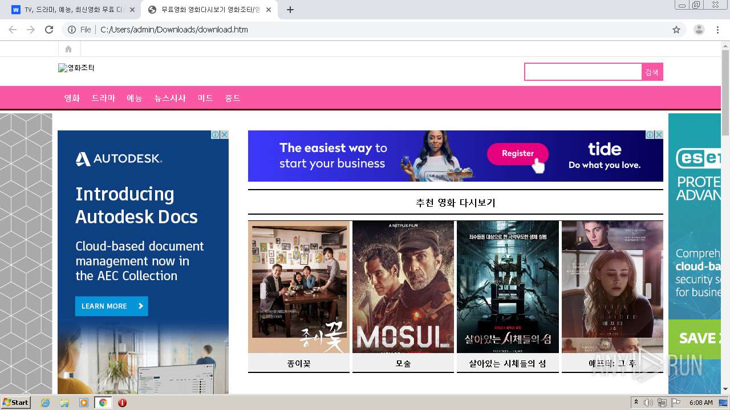Click the home icon on the page
Screen dimensions: 730x410
coord(68,49)
